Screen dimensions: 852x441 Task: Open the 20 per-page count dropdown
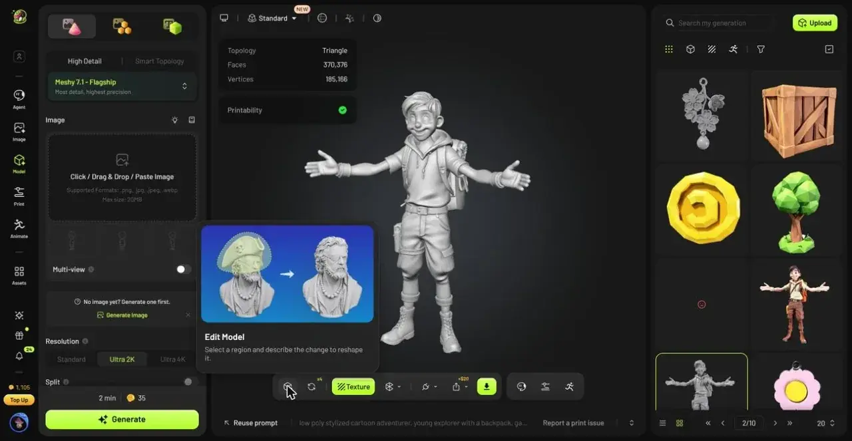(825, 423)
